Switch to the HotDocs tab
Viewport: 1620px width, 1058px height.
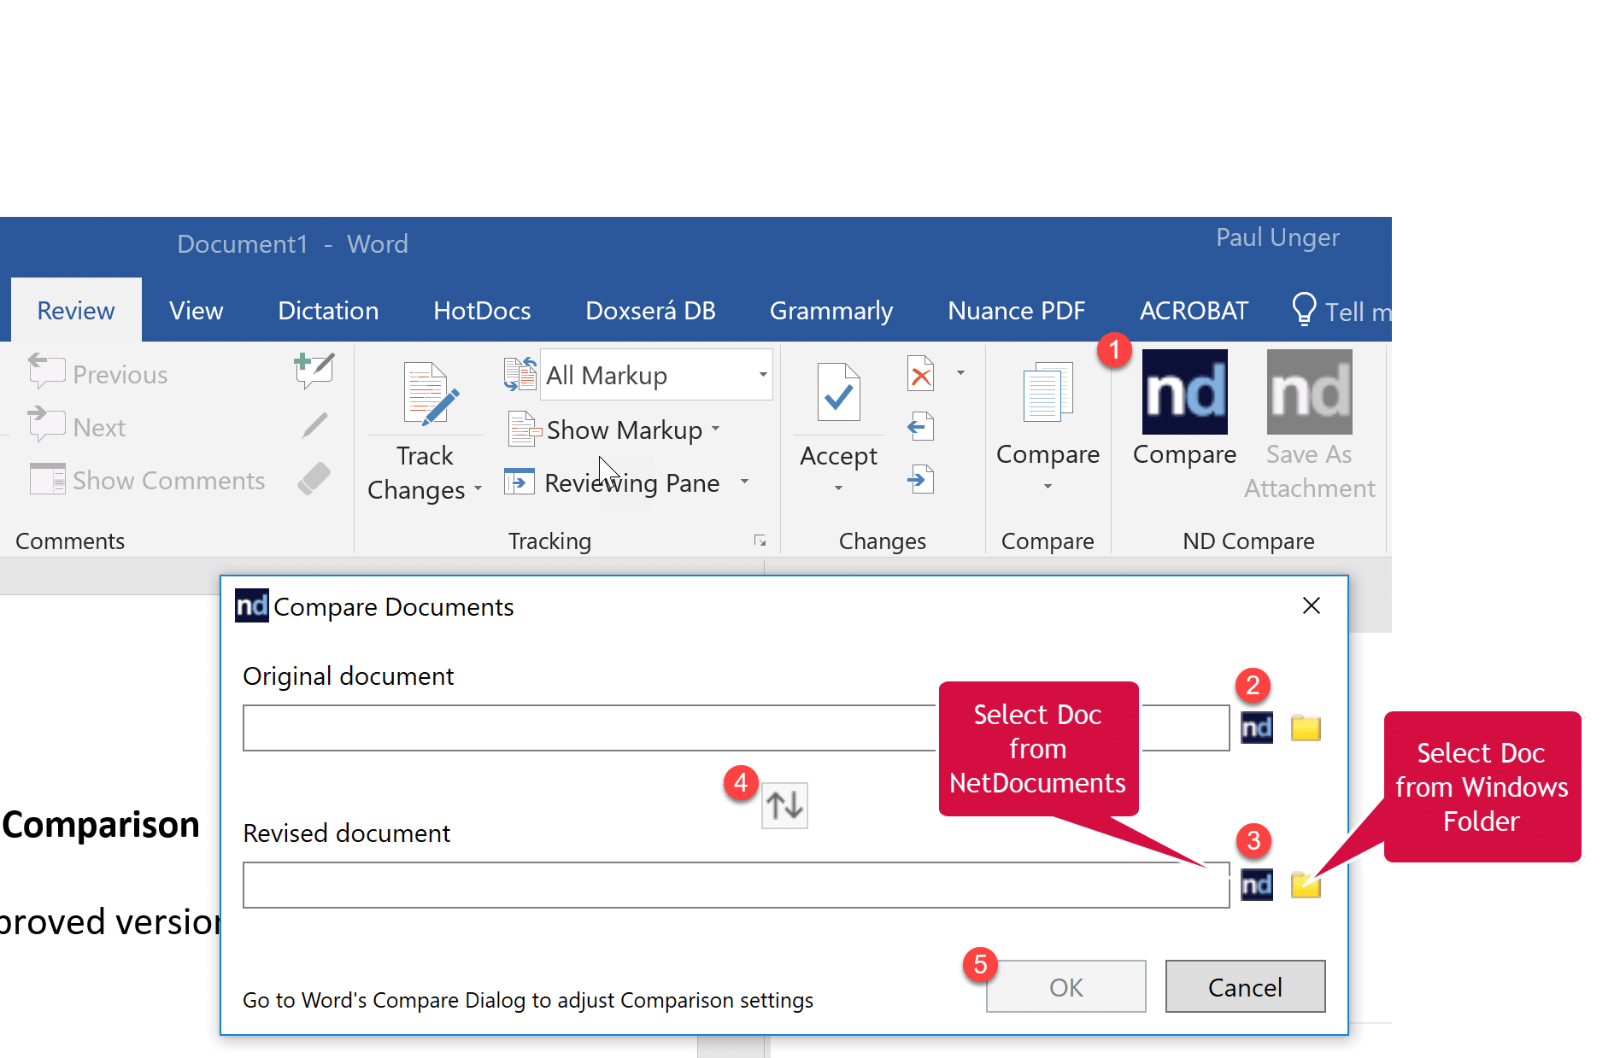(482, 311)
